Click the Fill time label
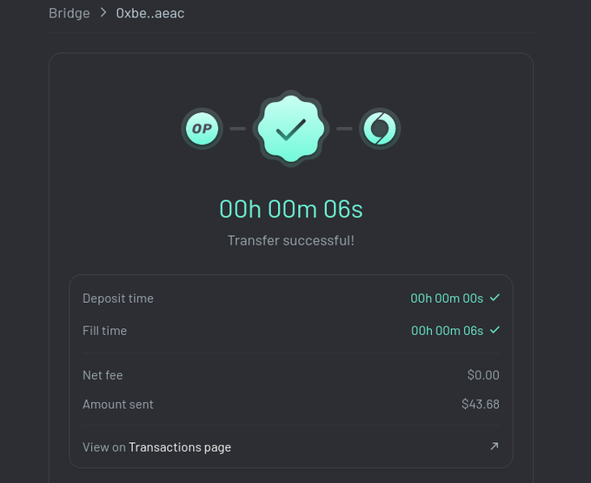591x483 pixels. pos(105,331)
